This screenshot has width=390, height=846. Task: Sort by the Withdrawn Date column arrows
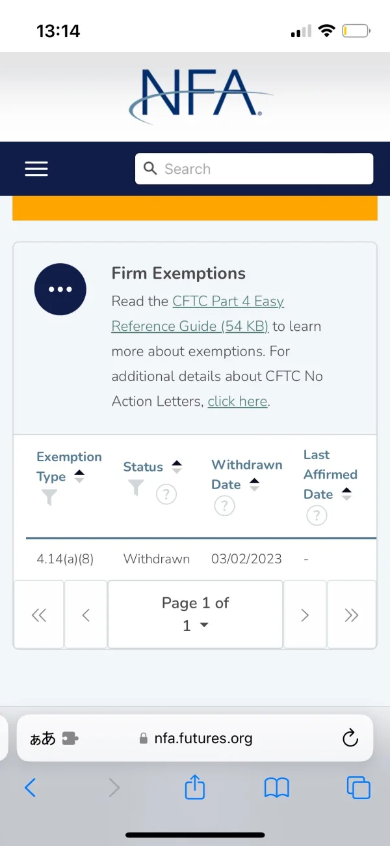click(x=254, y=485)
